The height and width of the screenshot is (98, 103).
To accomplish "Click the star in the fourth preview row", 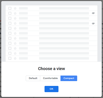I will pyautogui.click(x=15, y=23).
